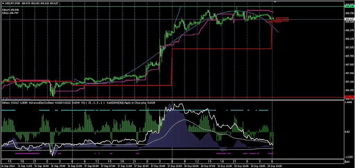This screenshot has width=355, height=168.
Task: Select the 107.555 price axis label
Action: click(349, 65)
